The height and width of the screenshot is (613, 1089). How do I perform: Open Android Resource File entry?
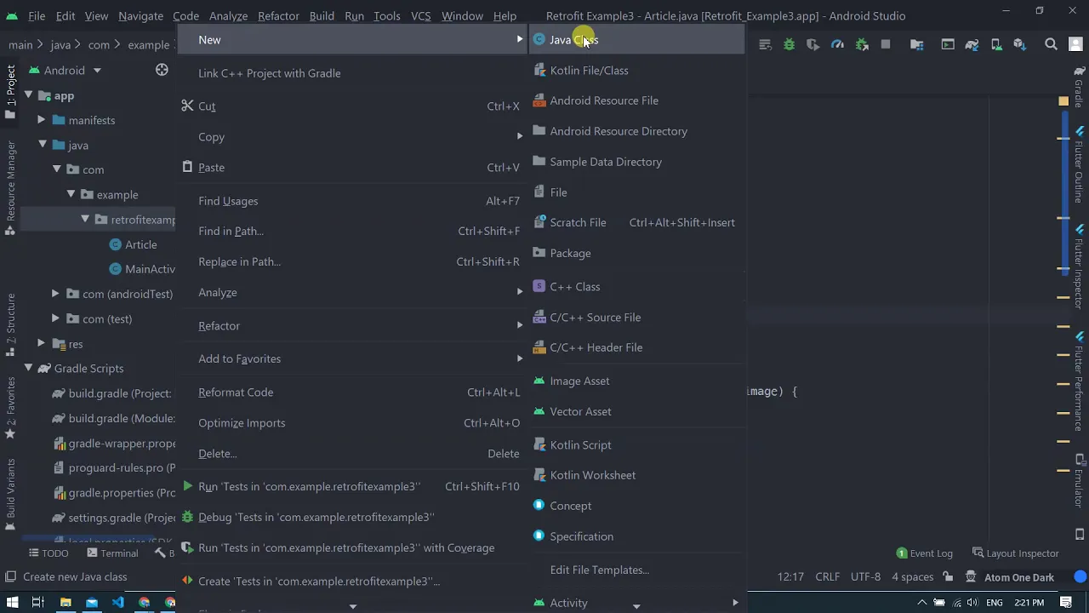tap(636, 100)
